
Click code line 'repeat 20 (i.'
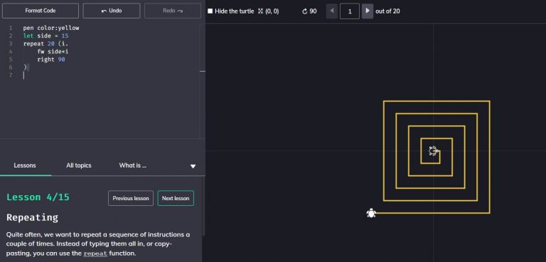(45, 44)
